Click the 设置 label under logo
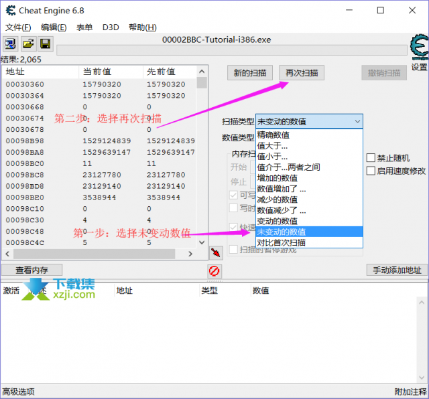 click(419, 67)
